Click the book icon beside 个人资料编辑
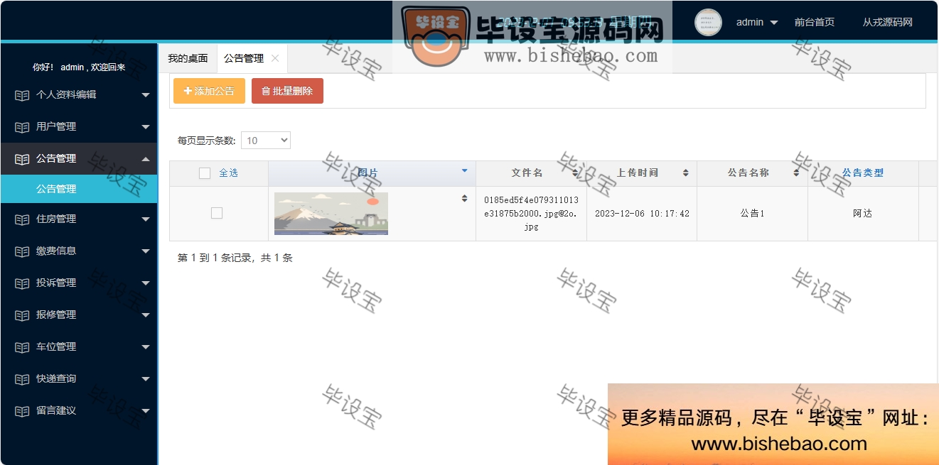Image resolution: width=939 pixels, height=465 pixels. tap(22, 95)
